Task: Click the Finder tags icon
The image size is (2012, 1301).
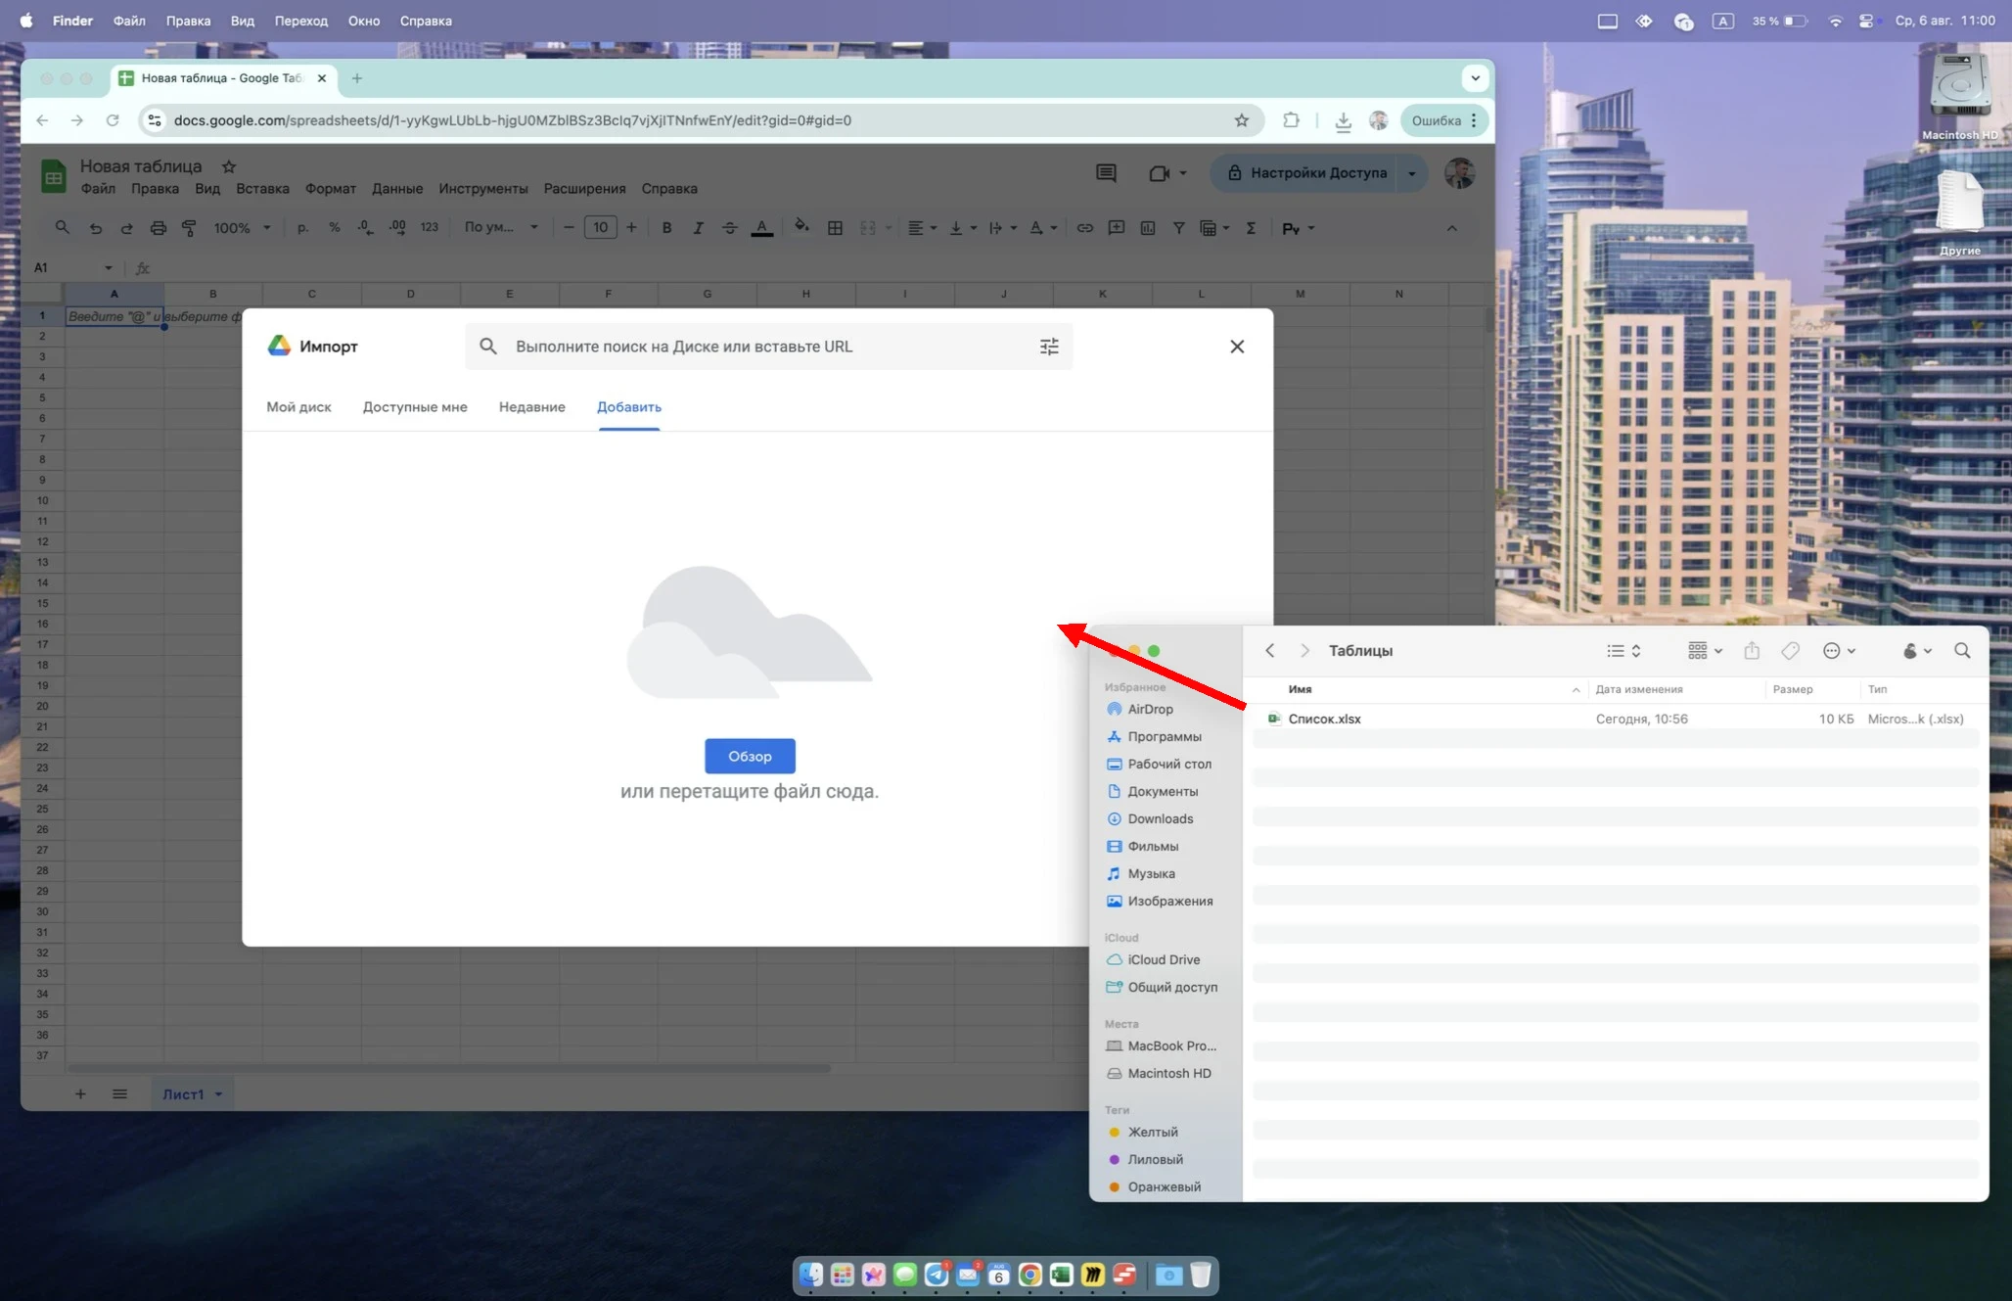Action: point(1790,651)
